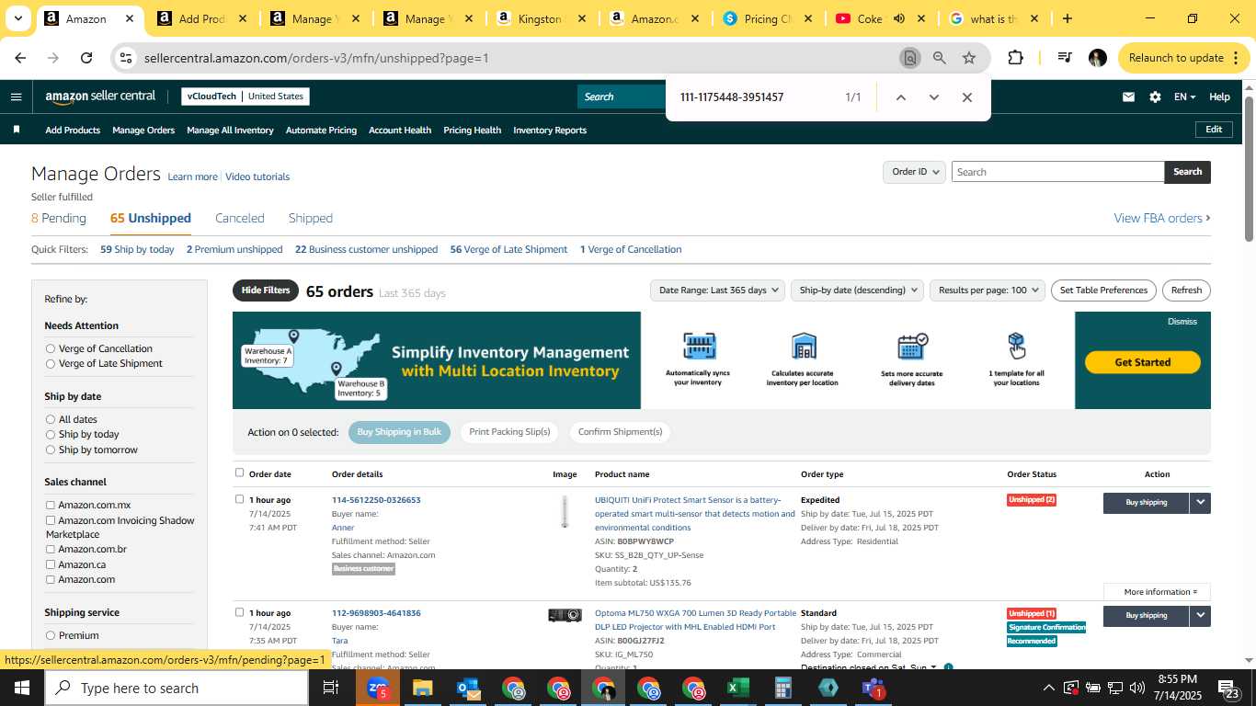Open Microsoft Teams from the taskbar
Image resolution: width=1256 pixels, height=706 pixels.
873,688
